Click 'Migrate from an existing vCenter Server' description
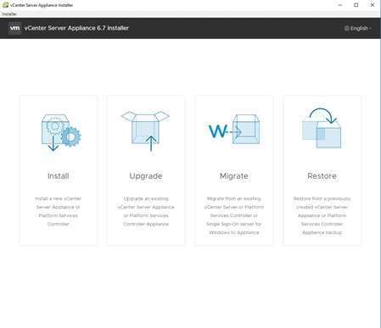Screen dimensions: 381x328 click(x=234, y=215)
